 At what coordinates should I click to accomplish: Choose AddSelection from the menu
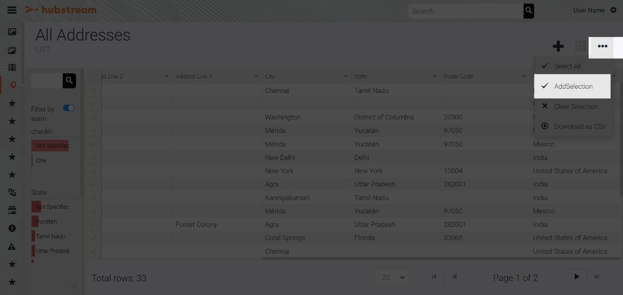pyautogui.click(x=572, y=86)
